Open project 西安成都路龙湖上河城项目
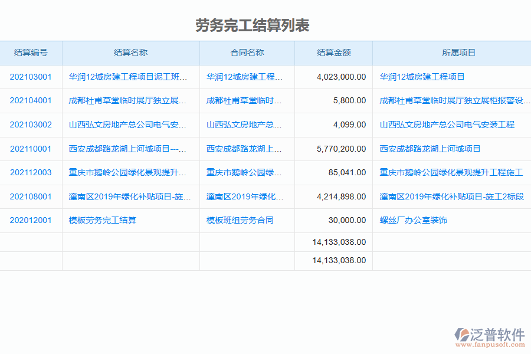Screen dimensions: 531x354 pyautogui.click(x=431, y=149)
